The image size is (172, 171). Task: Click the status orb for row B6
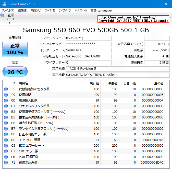6,123
